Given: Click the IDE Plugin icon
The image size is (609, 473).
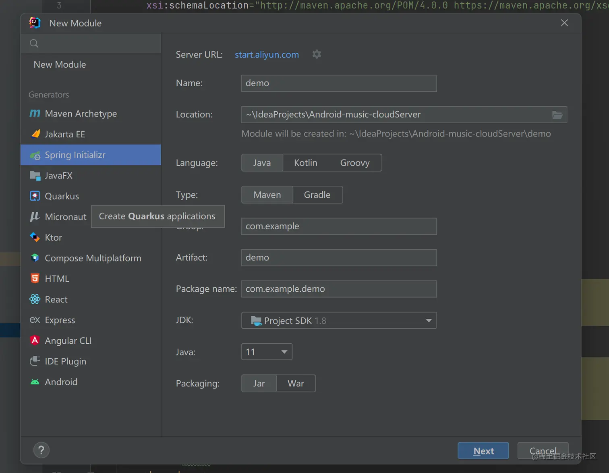Looking at the screenshot, I should (35, 361).
